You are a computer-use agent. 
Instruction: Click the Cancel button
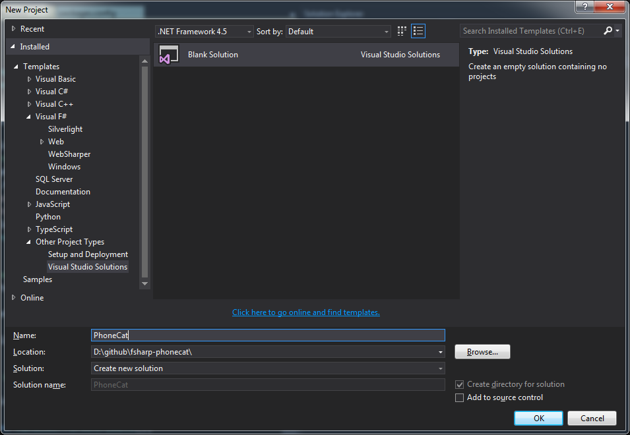592,418
